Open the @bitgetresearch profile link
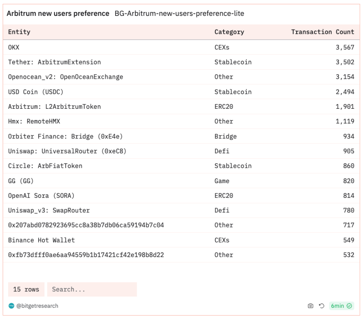This screenshot has width=362, height=319. (x=37, y=306)
